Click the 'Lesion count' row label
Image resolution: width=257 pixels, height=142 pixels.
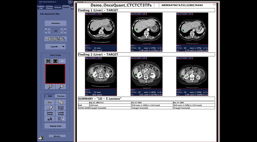tap(84, 108)
